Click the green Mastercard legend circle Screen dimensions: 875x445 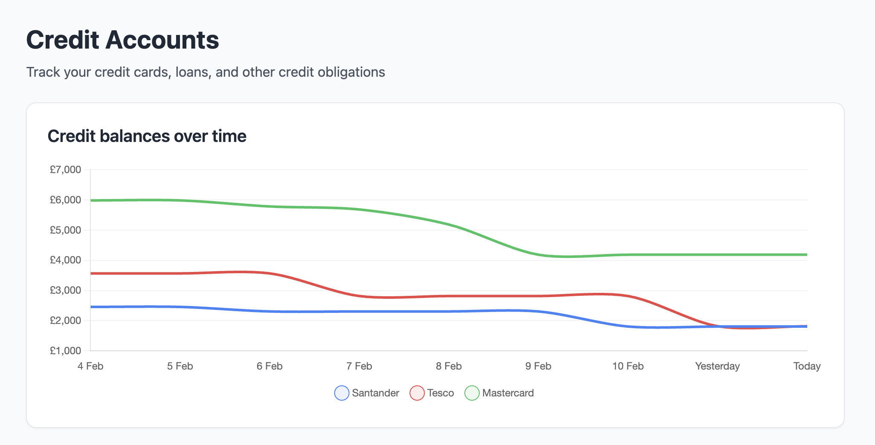tap(472, 393)
